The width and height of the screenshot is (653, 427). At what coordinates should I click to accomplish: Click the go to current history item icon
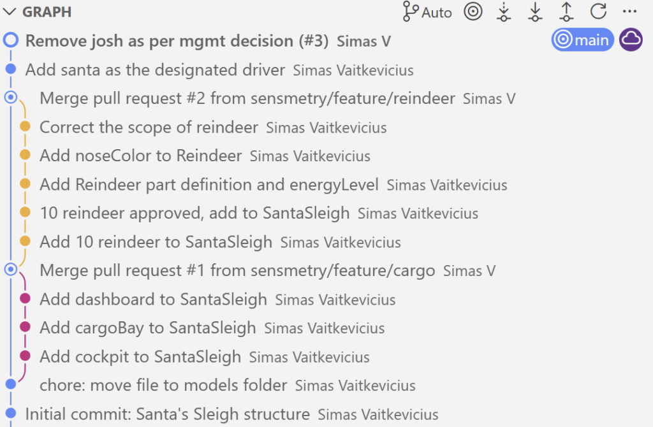473,12
